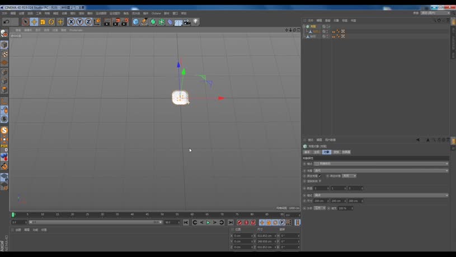
Task: Open the ProRender viewport menu
Action: 76,30
